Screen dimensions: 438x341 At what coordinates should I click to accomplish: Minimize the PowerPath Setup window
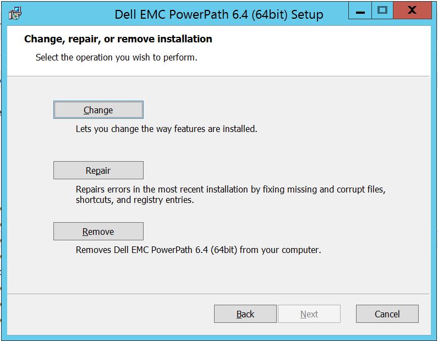[x=361, y=11]
